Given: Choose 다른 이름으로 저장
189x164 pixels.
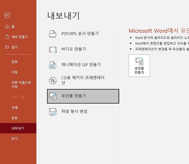Looking at the screenshot, I should 18,85.
